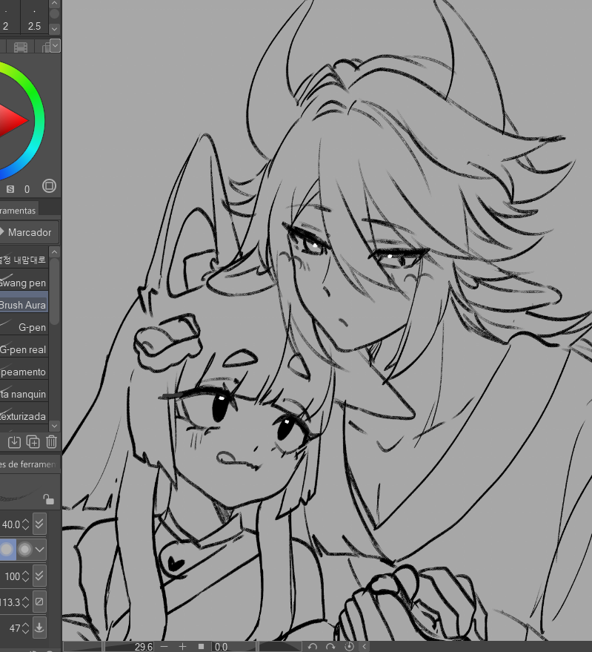Select the 2.5 brush size preset
Image resolution: width=592 pixels, height=652 pixels.
34,18
